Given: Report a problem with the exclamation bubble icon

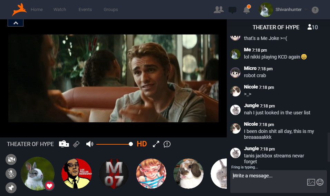Looking at the screenshot, I should (167, 144).
